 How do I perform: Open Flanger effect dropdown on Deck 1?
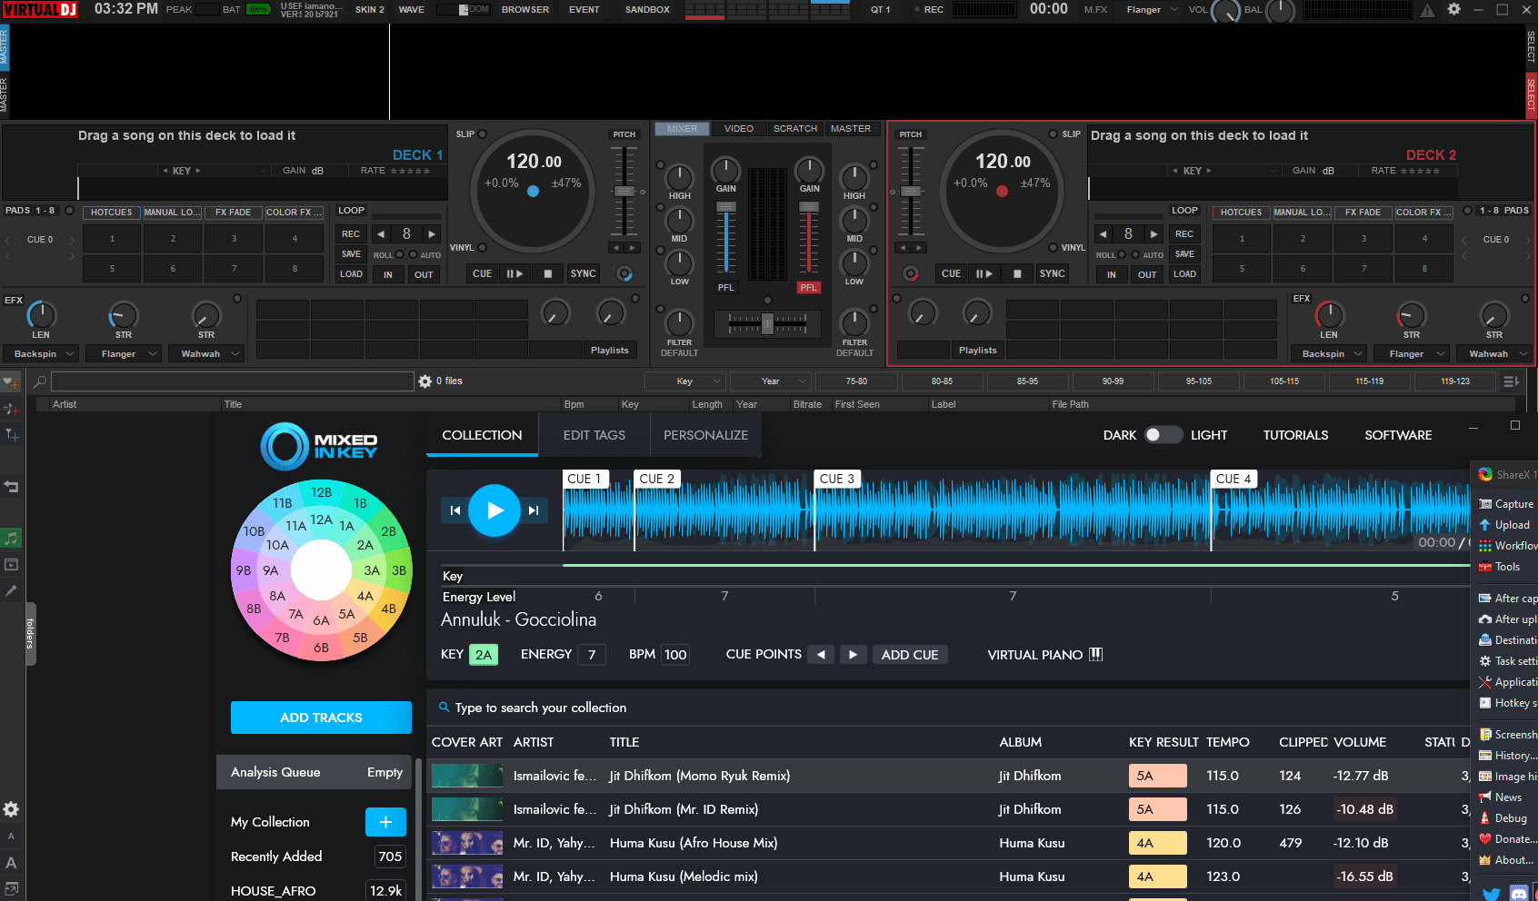tap(125, 353)
